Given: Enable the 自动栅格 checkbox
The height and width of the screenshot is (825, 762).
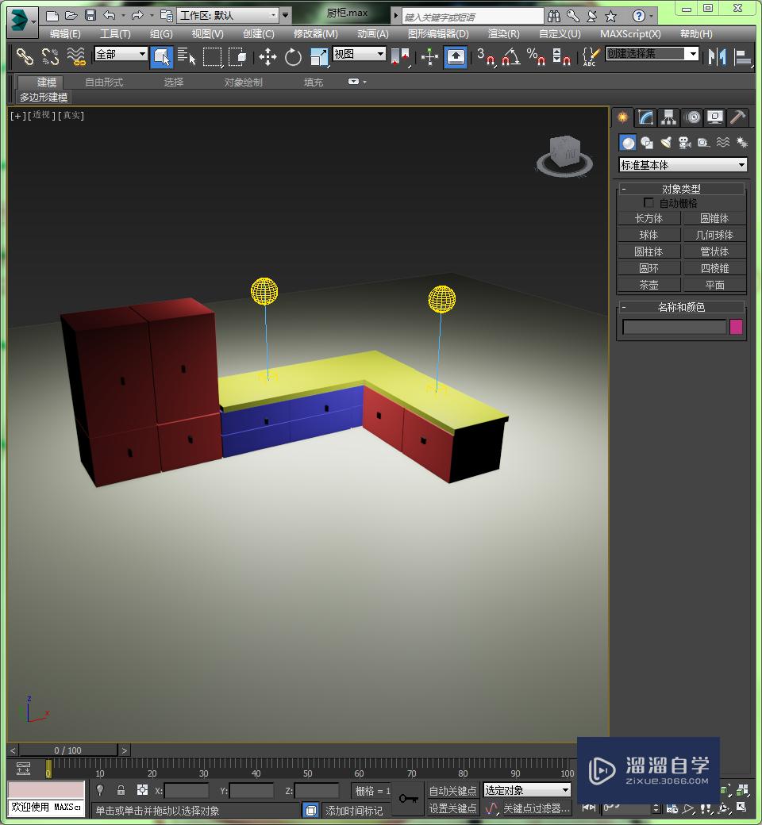Looking at the screenshot, I should [x=648, y=203].
